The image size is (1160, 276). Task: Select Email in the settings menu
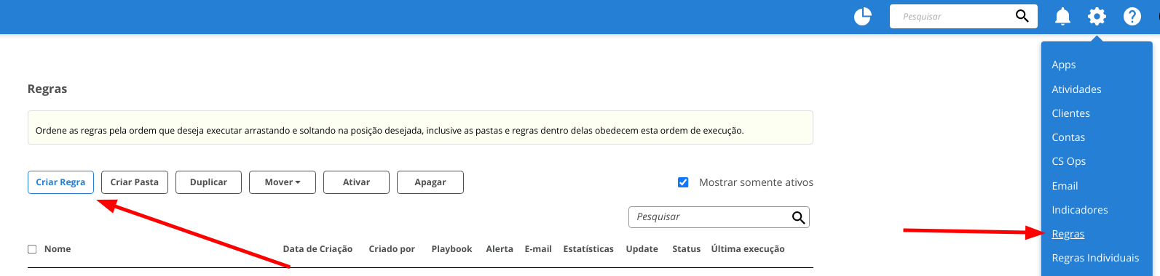[1065, 186]
